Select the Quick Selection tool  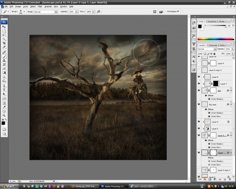[4, 39]
